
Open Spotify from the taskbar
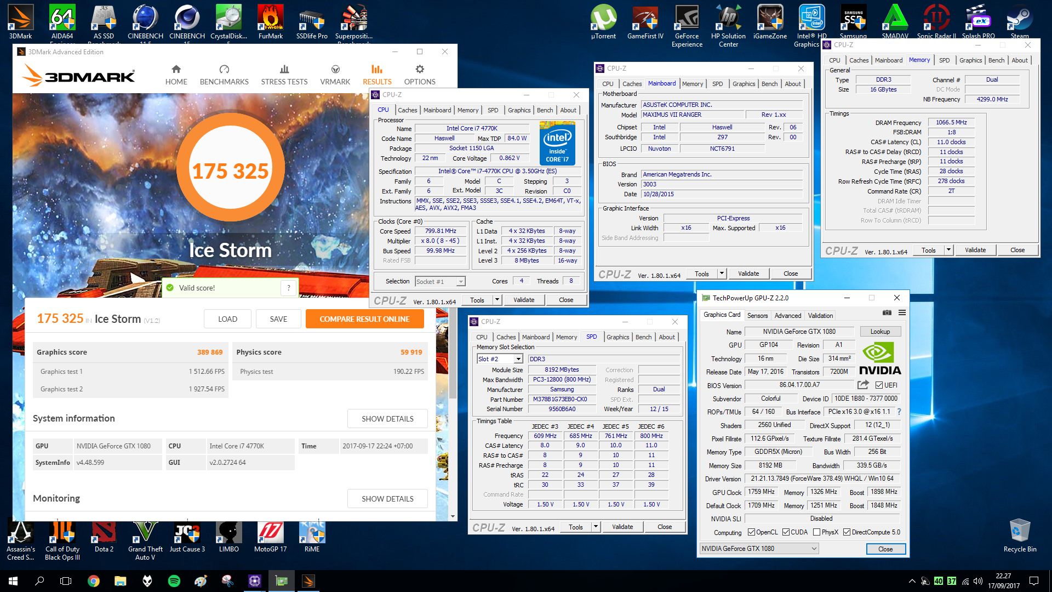coord(174,581)
